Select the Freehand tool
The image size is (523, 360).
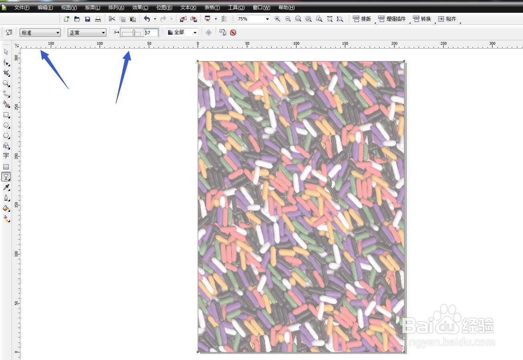[6, 94]
